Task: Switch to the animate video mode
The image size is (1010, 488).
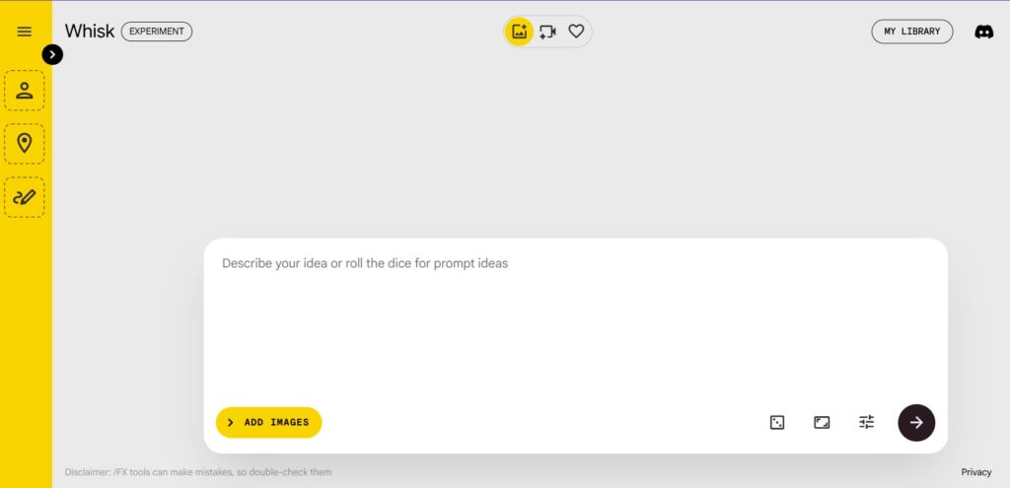Action: tap(547, 32)
